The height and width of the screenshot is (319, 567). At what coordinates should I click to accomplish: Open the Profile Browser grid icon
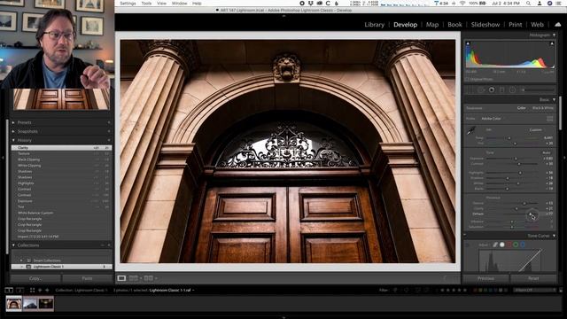(549, 119)
